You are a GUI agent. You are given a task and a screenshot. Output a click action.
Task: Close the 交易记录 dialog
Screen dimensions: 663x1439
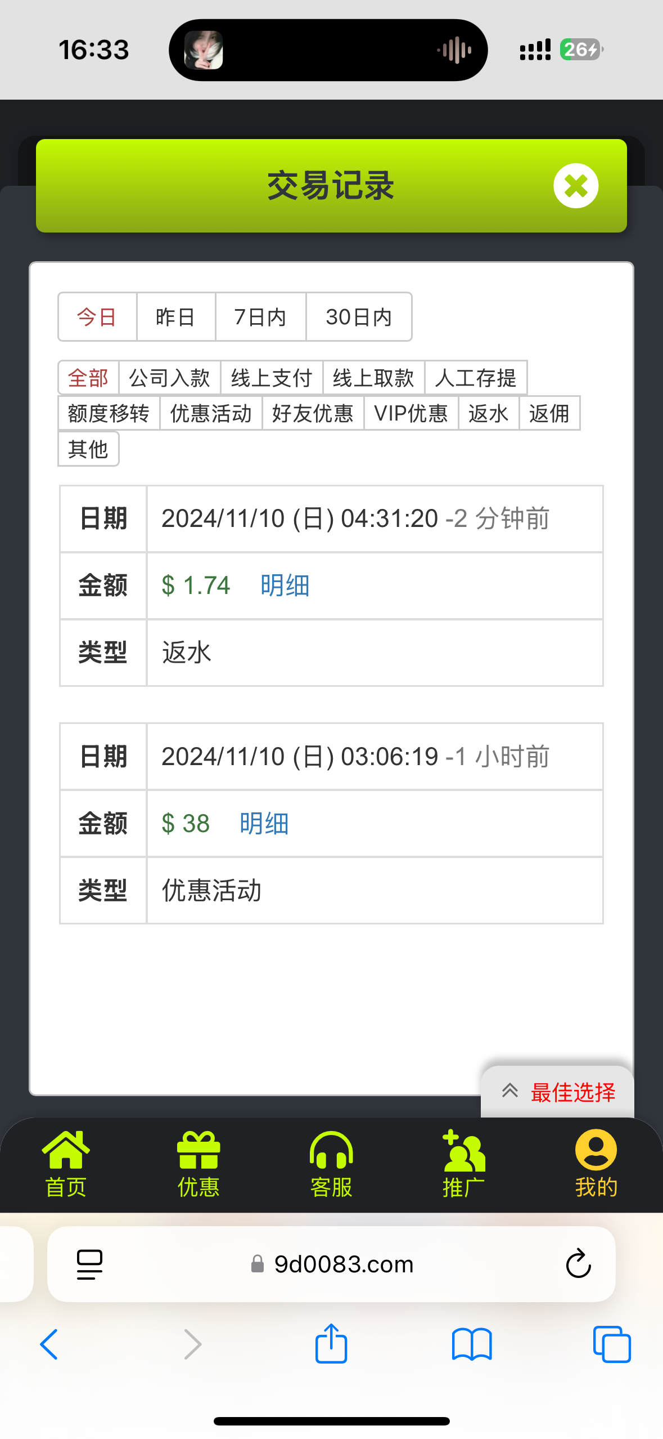(575, 186)
